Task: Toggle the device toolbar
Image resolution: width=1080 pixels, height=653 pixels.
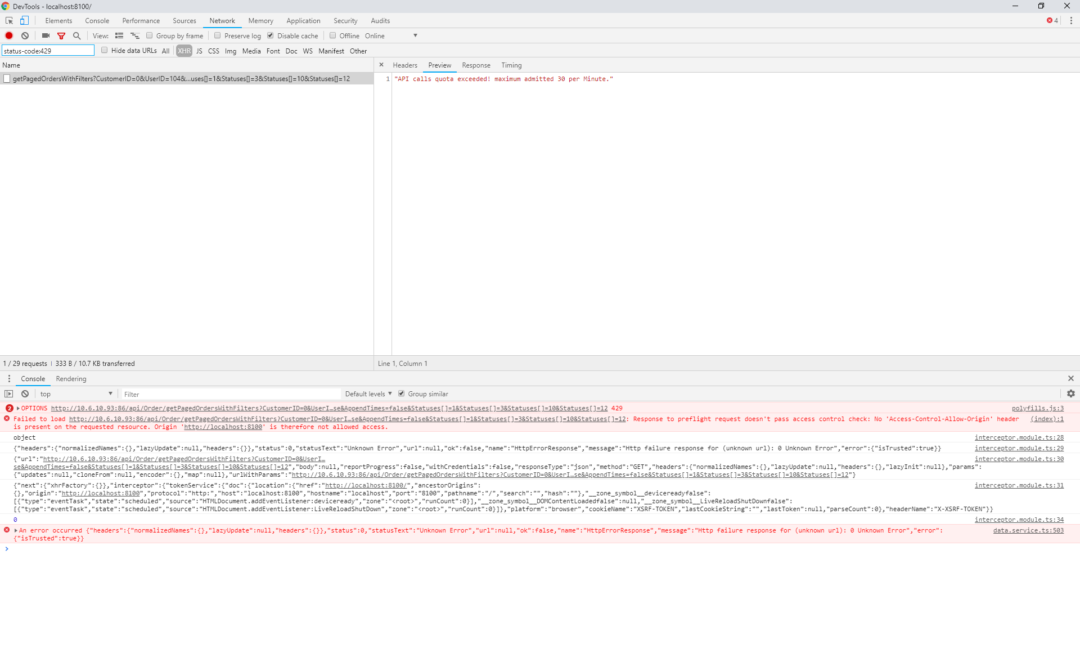Action: point(24,20)
